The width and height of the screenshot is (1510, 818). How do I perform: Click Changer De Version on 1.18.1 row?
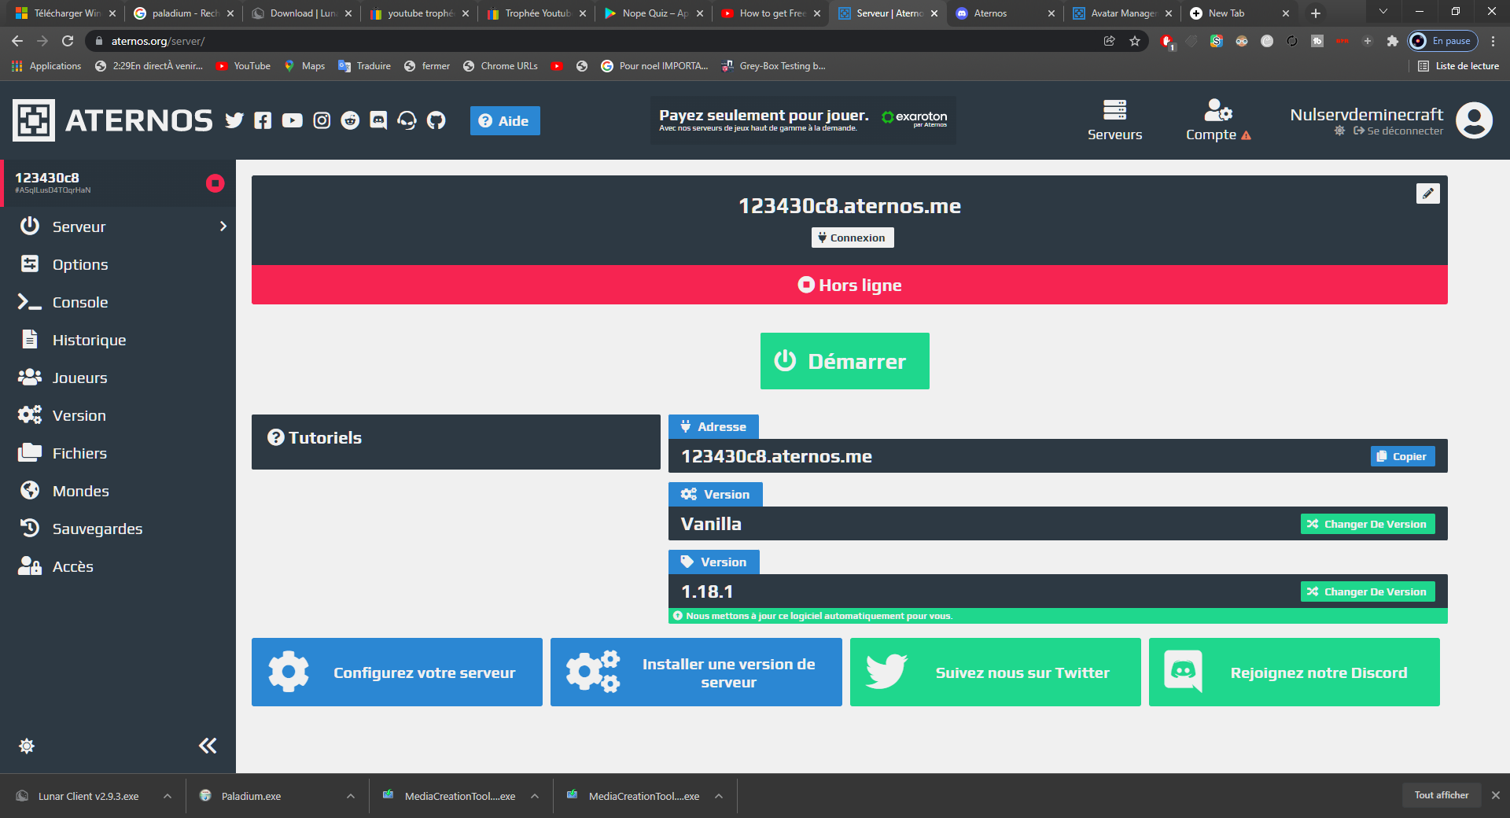1368,591
